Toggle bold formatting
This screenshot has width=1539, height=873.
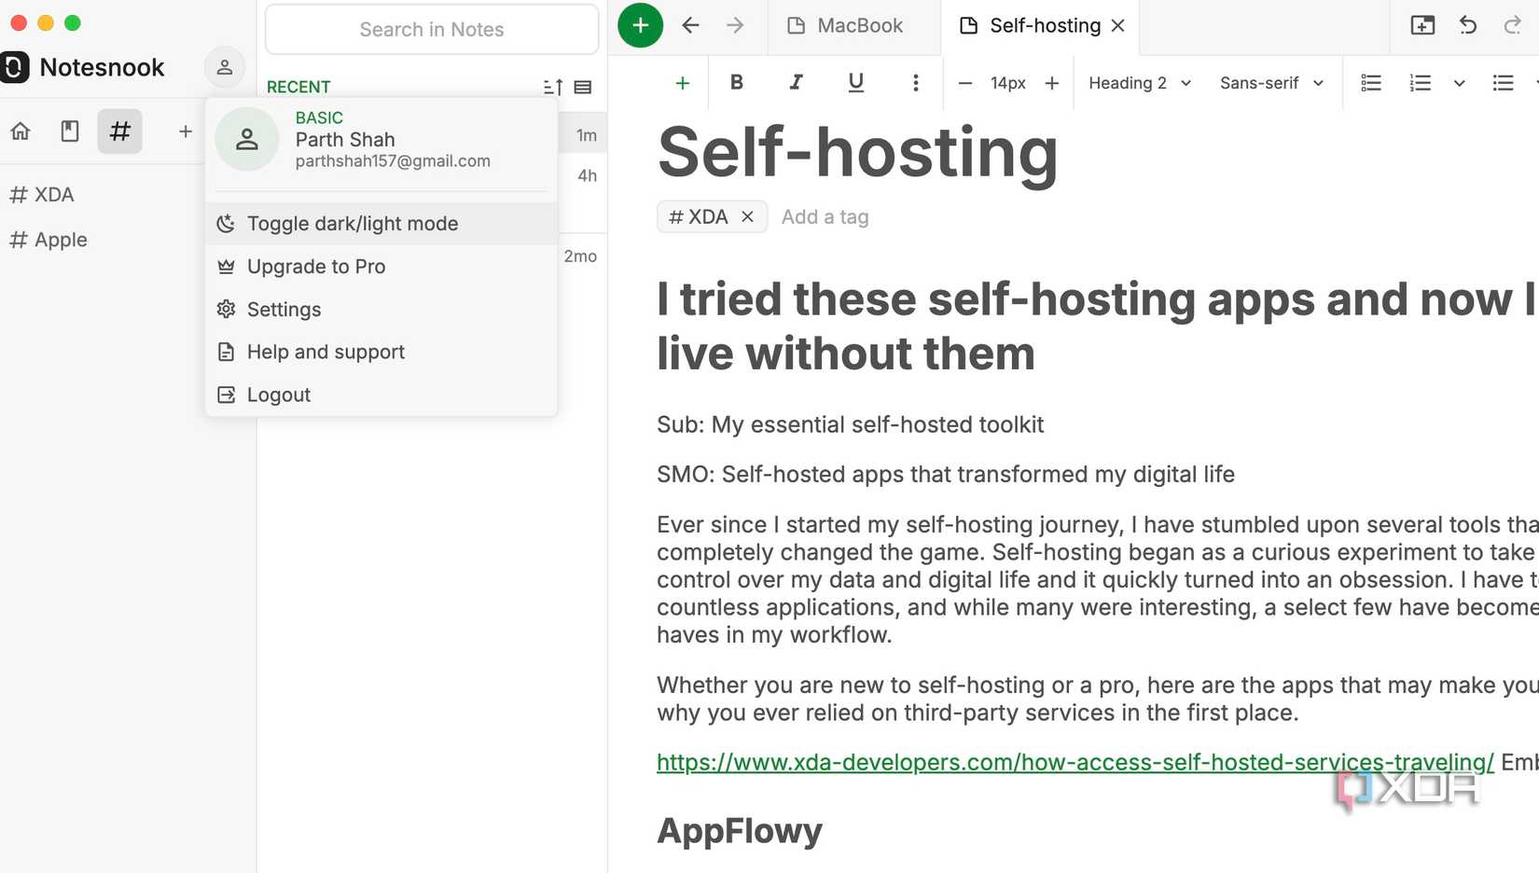736,83
